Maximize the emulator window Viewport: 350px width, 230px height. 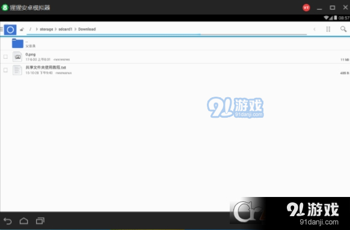pos(333,8)
